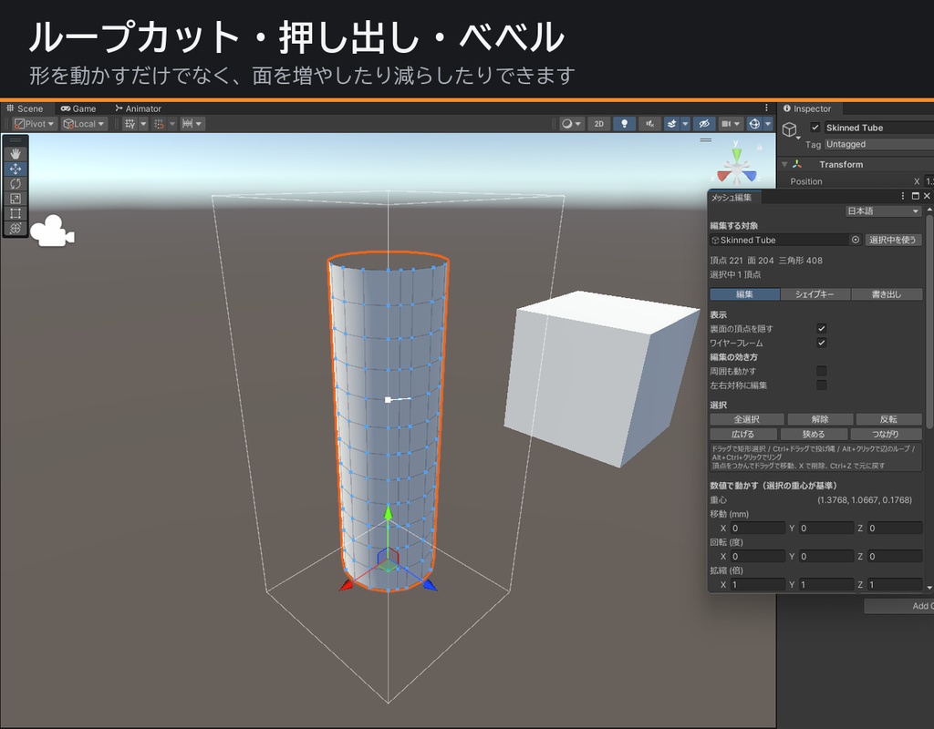Open Gizmos dropdown arrow
The image size is (934, 729).
click(x=768, y=124)
